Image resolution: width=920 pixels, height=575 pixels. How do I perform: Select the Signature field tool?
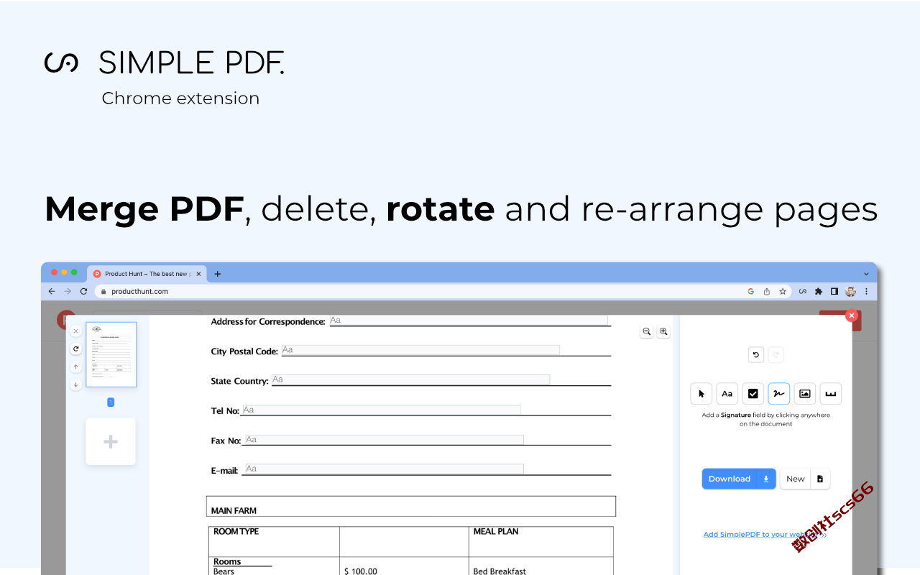click(779, 394)
